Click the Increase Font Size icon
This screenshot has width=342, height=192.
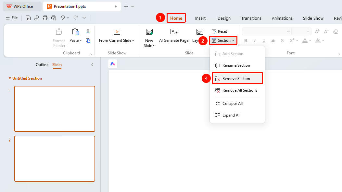[317, 31]
